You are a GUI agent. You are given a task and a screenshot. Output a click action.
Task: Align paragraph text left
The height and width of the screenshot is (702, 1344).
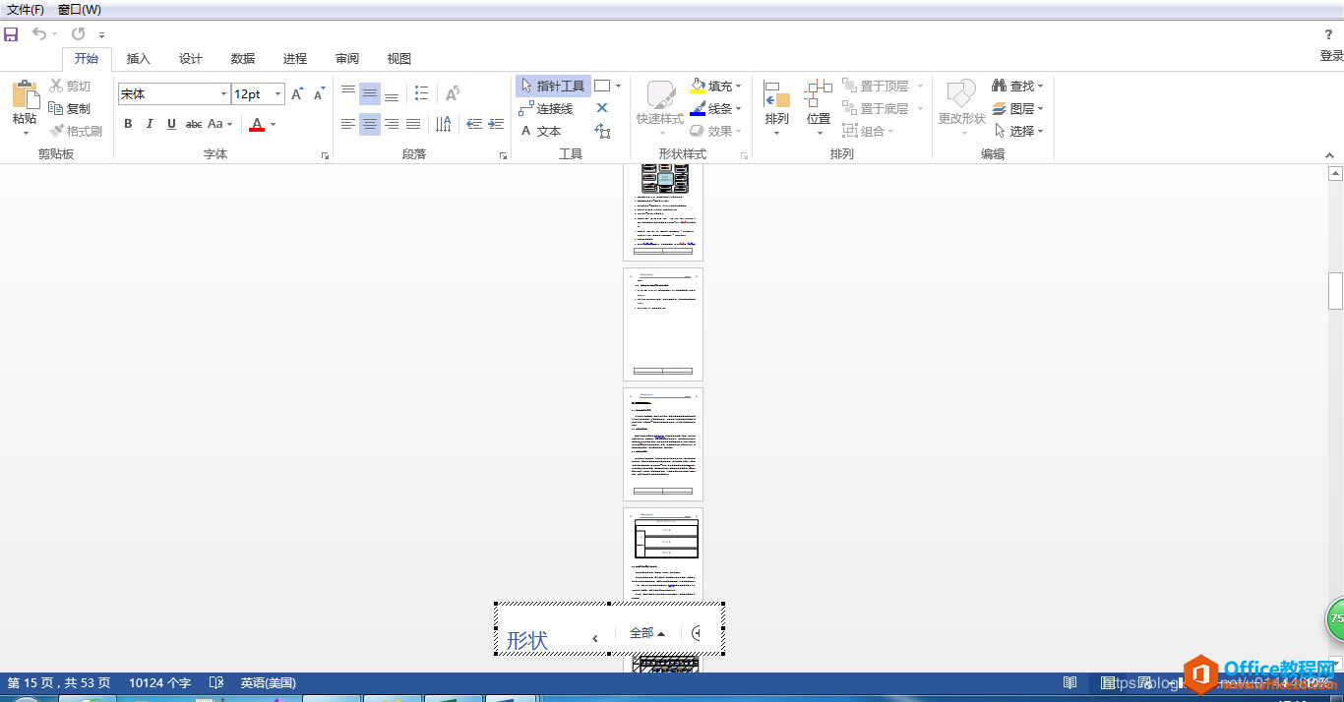pos(348,124)
